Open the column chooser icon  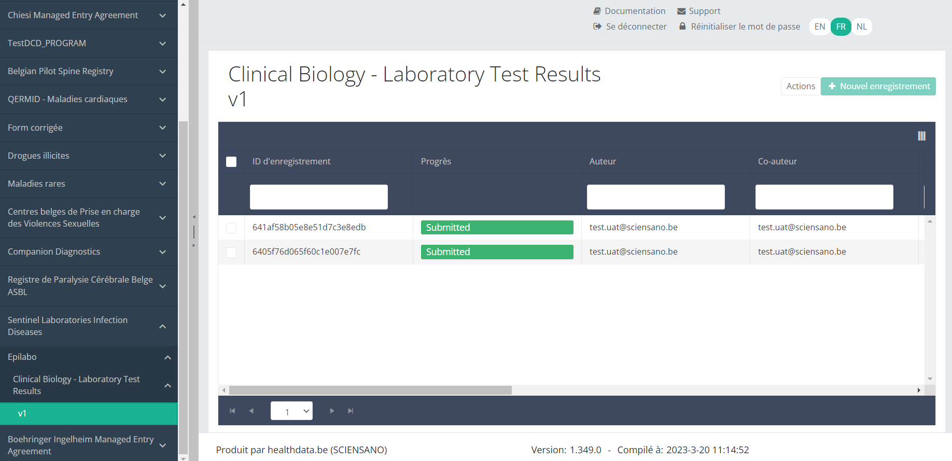[921, 136]
